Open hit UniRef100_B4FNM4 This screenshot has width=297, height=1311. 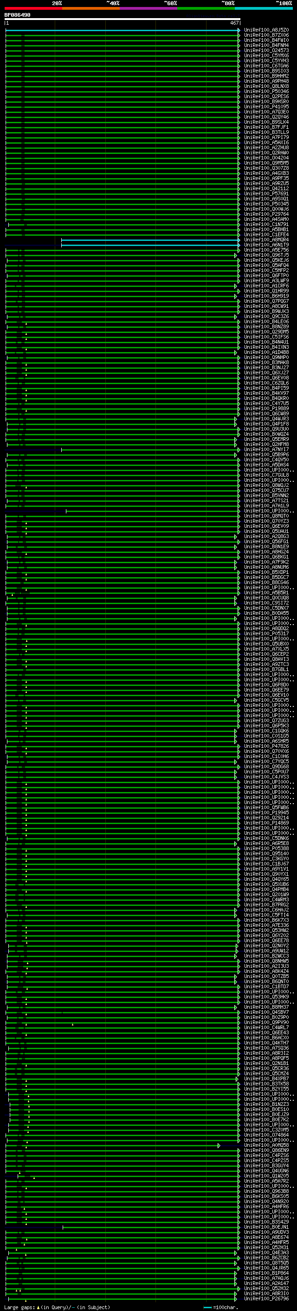pyautogui.click(x=266, y=45)
